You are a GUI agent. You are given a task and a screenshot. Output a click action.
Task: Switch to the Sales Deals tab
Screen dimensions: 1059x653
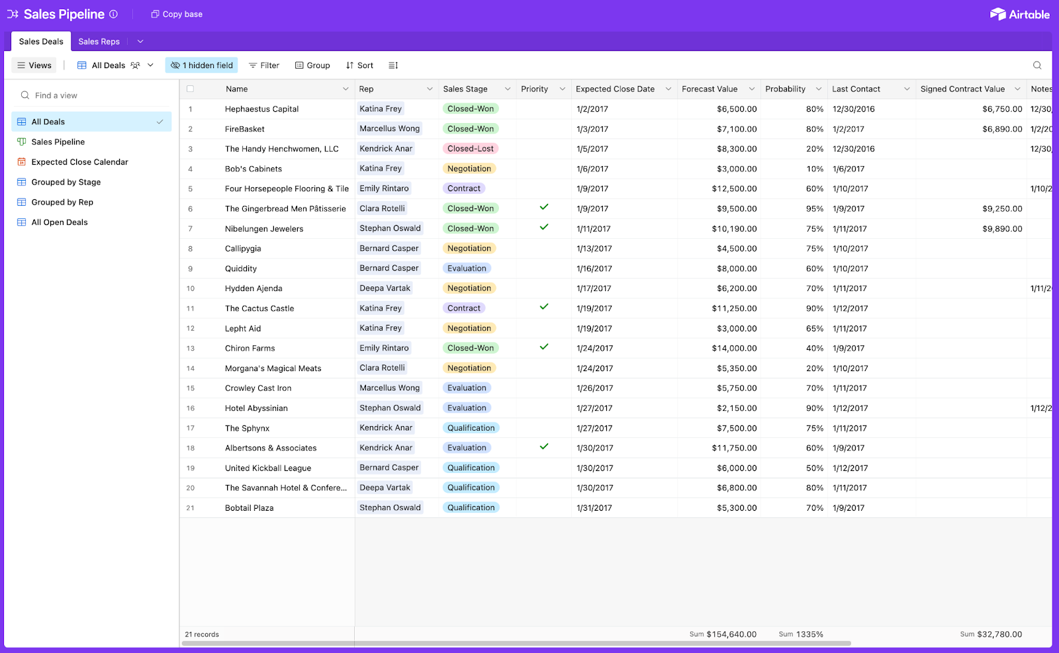point(41,41)
